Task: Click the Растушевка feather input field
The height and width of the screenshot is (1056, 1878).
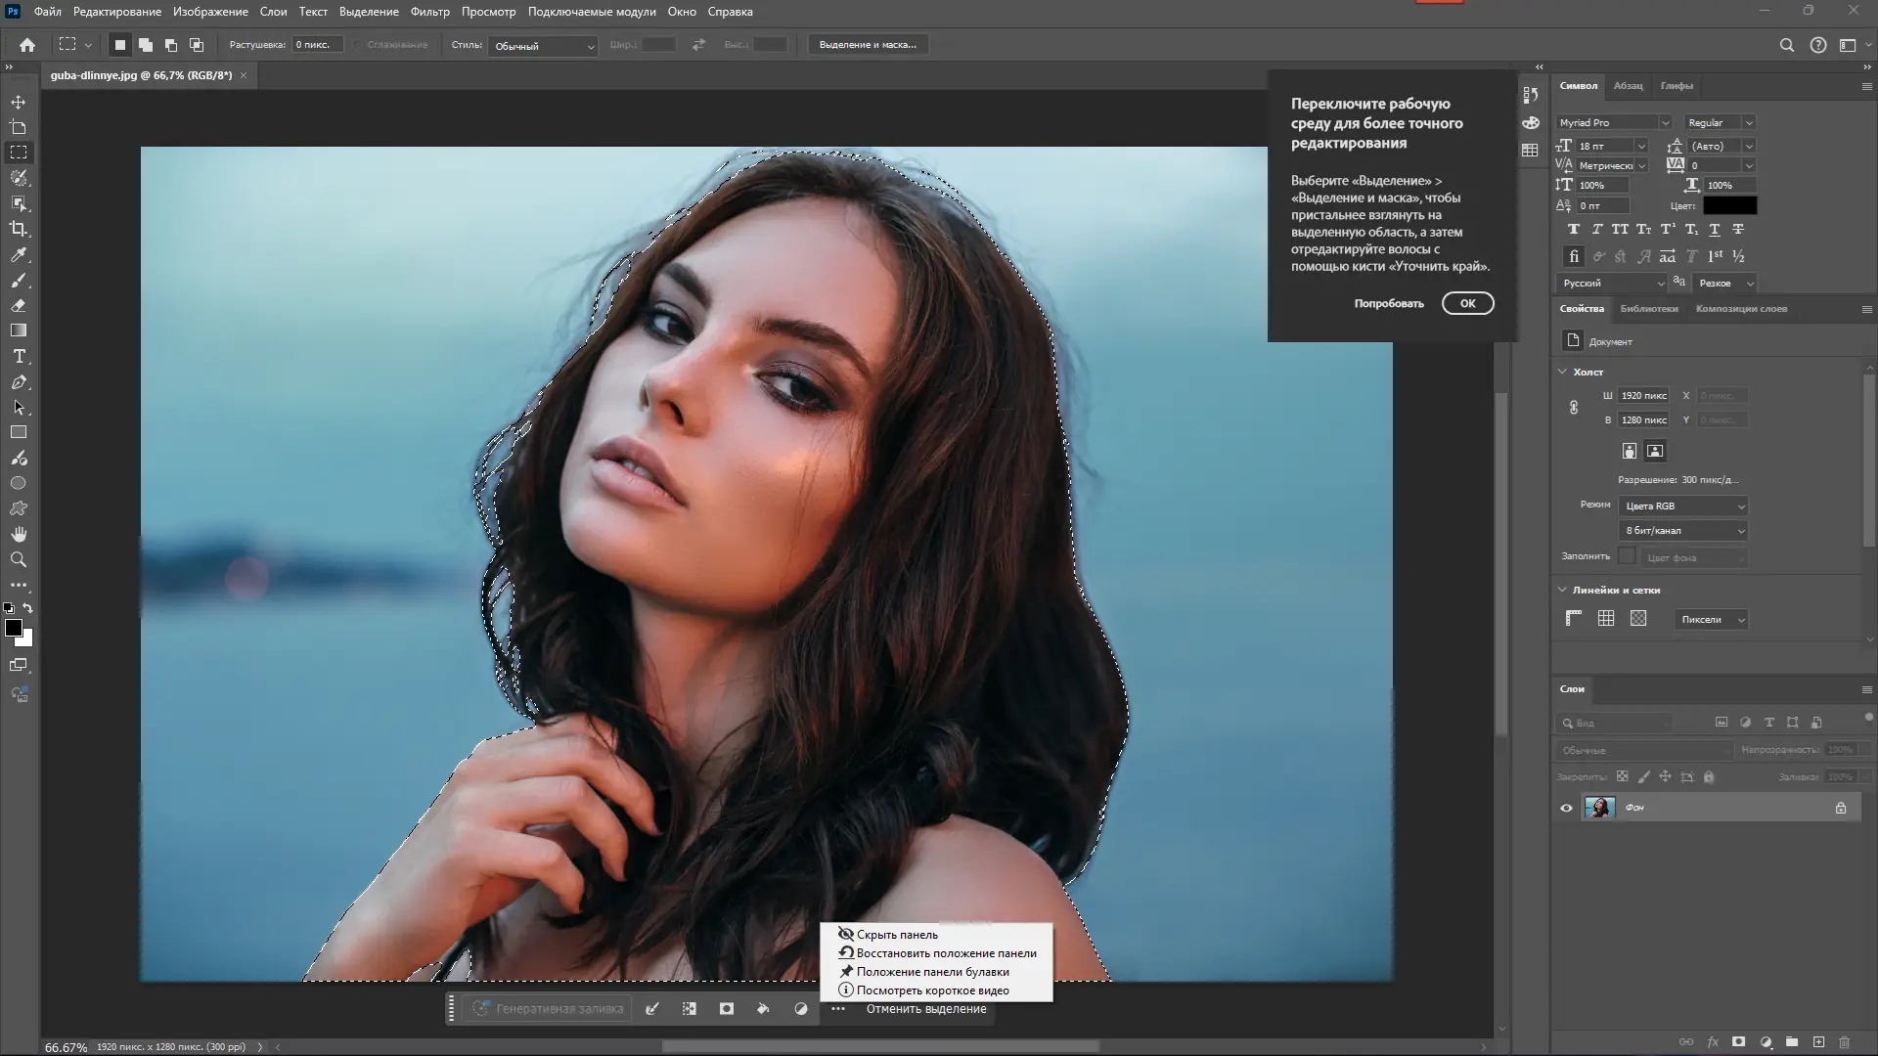Action: pos(317,45)
